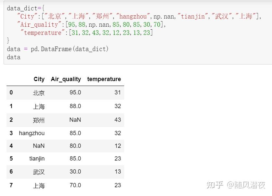Viewport: 272px width, 196px height.
Task: Click the 武汉 cell in row 6
Action: click(x=39, y=172)
